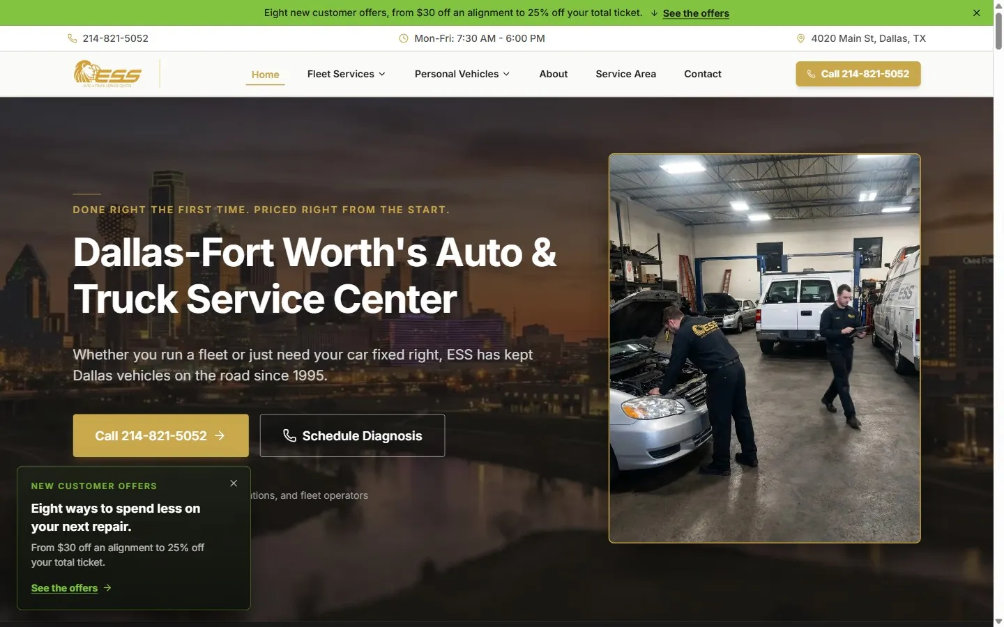
Task: Open the Personal Vehicles menu
Action: tap(462, 74)
